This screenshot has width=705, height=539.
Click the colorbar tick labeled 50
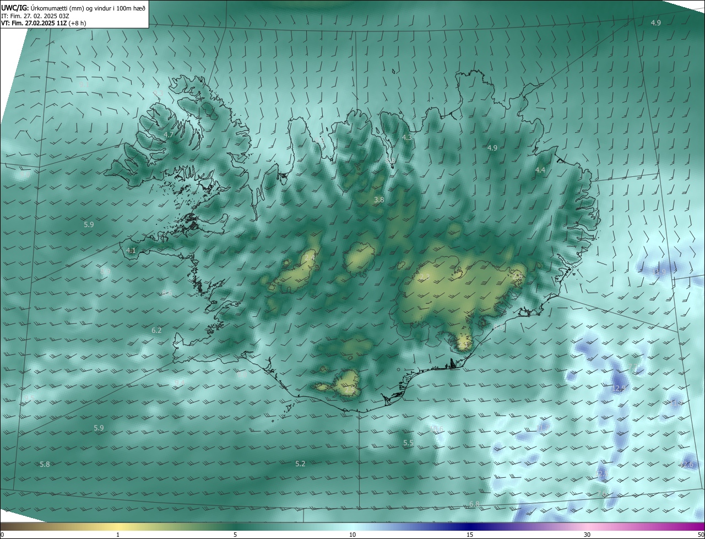click(701, 535)
